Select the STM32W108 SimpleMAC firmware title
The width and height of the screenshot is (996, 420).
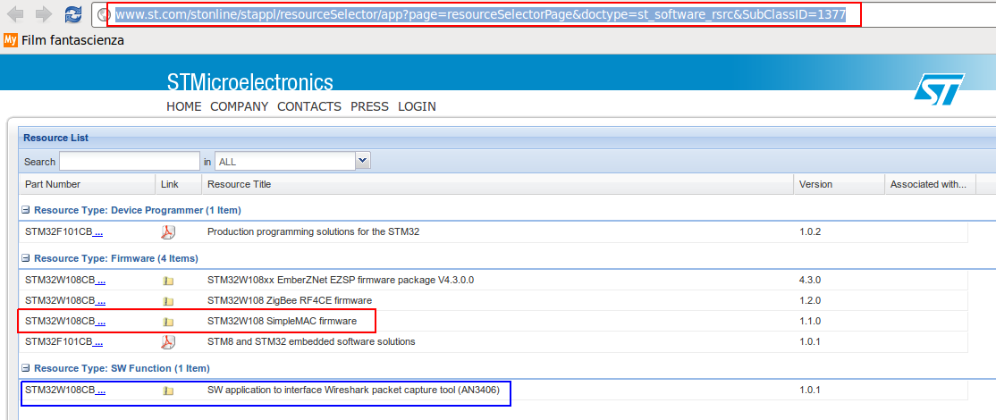click(x=282, y=321)
